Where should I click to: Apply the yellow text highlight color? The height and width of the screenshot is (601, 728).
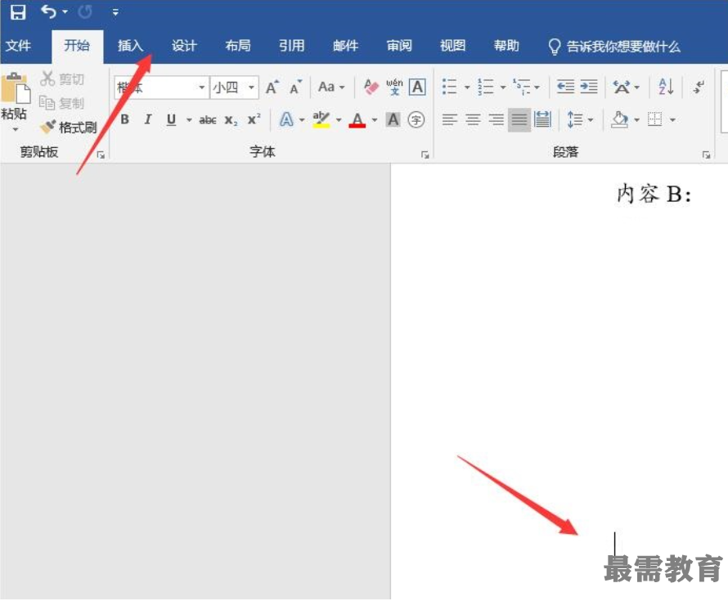(321, 119)
